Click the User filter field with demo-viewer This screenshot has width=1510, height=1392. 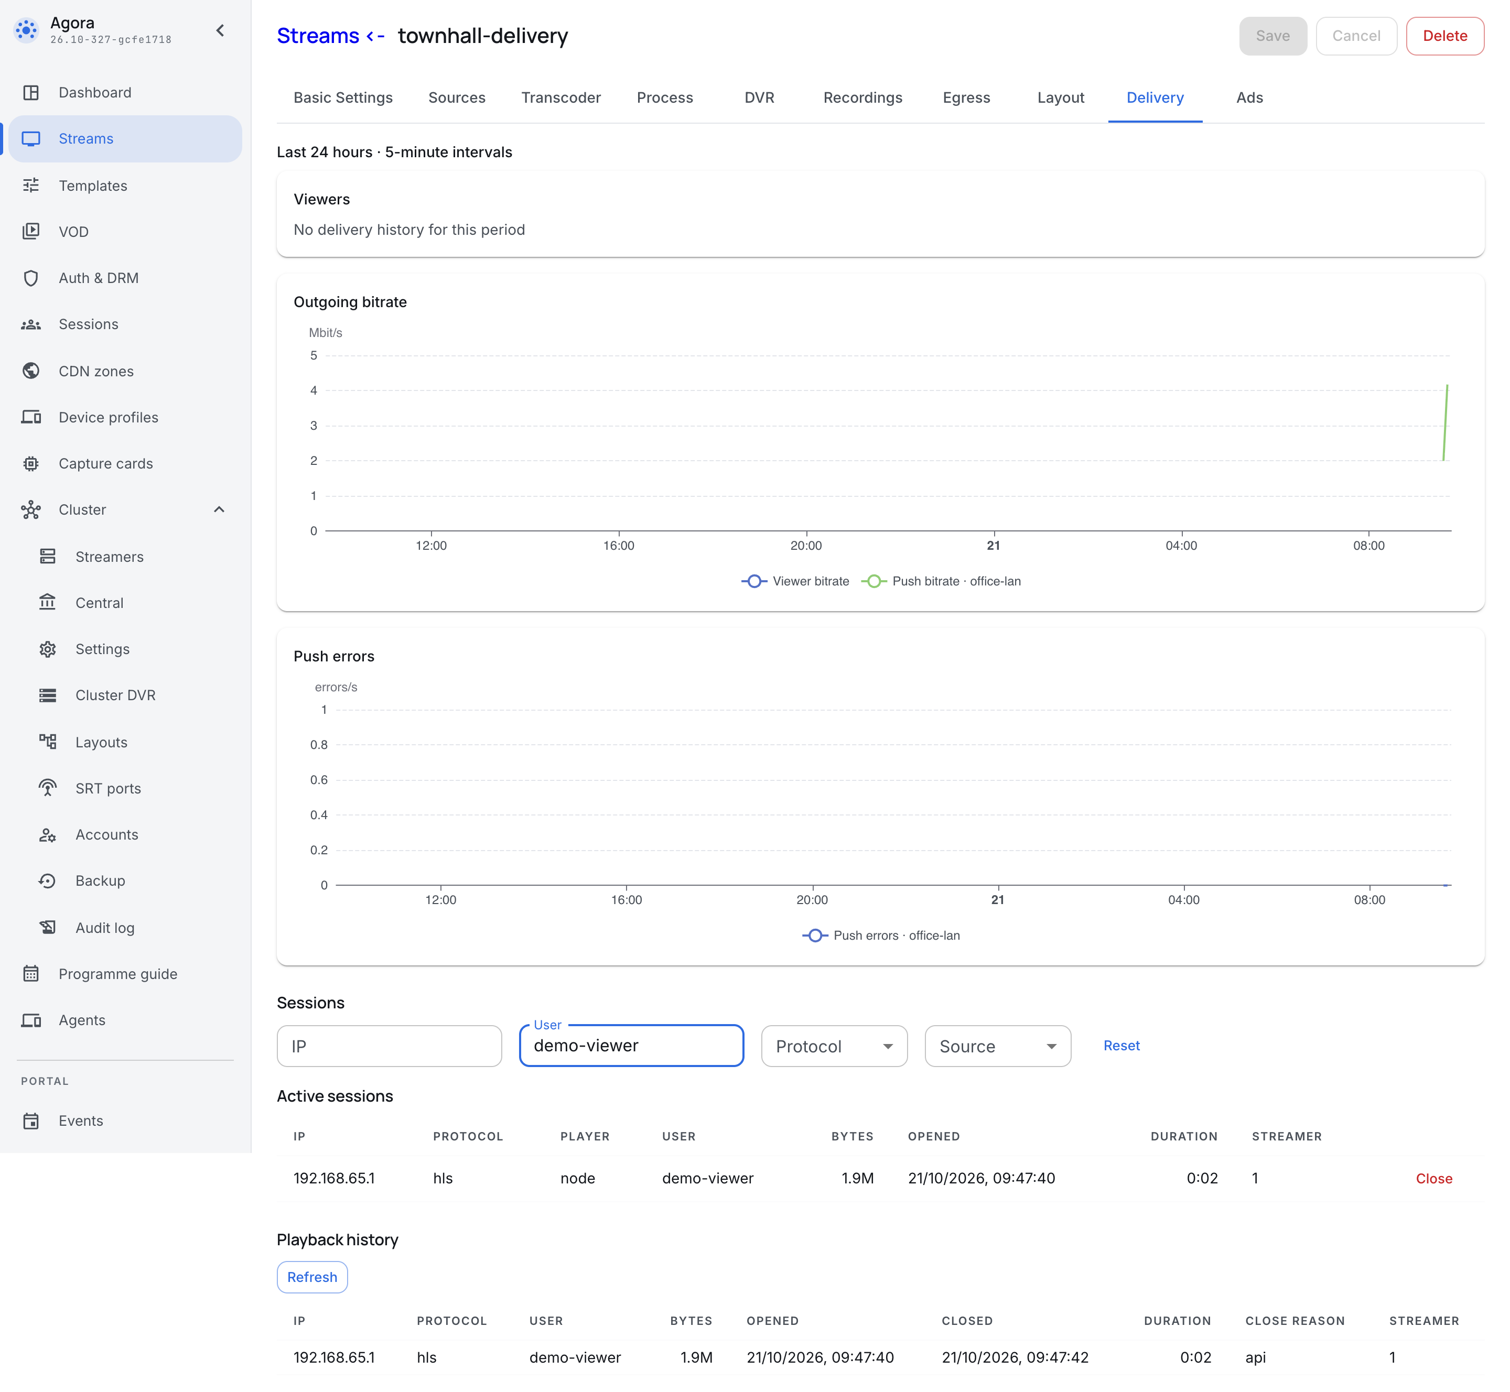point(631,1046)
